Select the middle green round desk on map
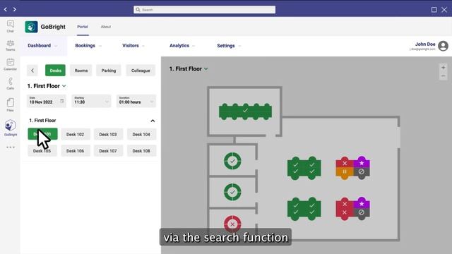 [232, 192]
